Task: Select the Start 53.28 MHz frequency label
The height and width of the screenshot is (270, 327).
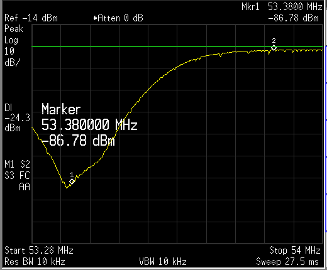Action: [x=39, y=250]
